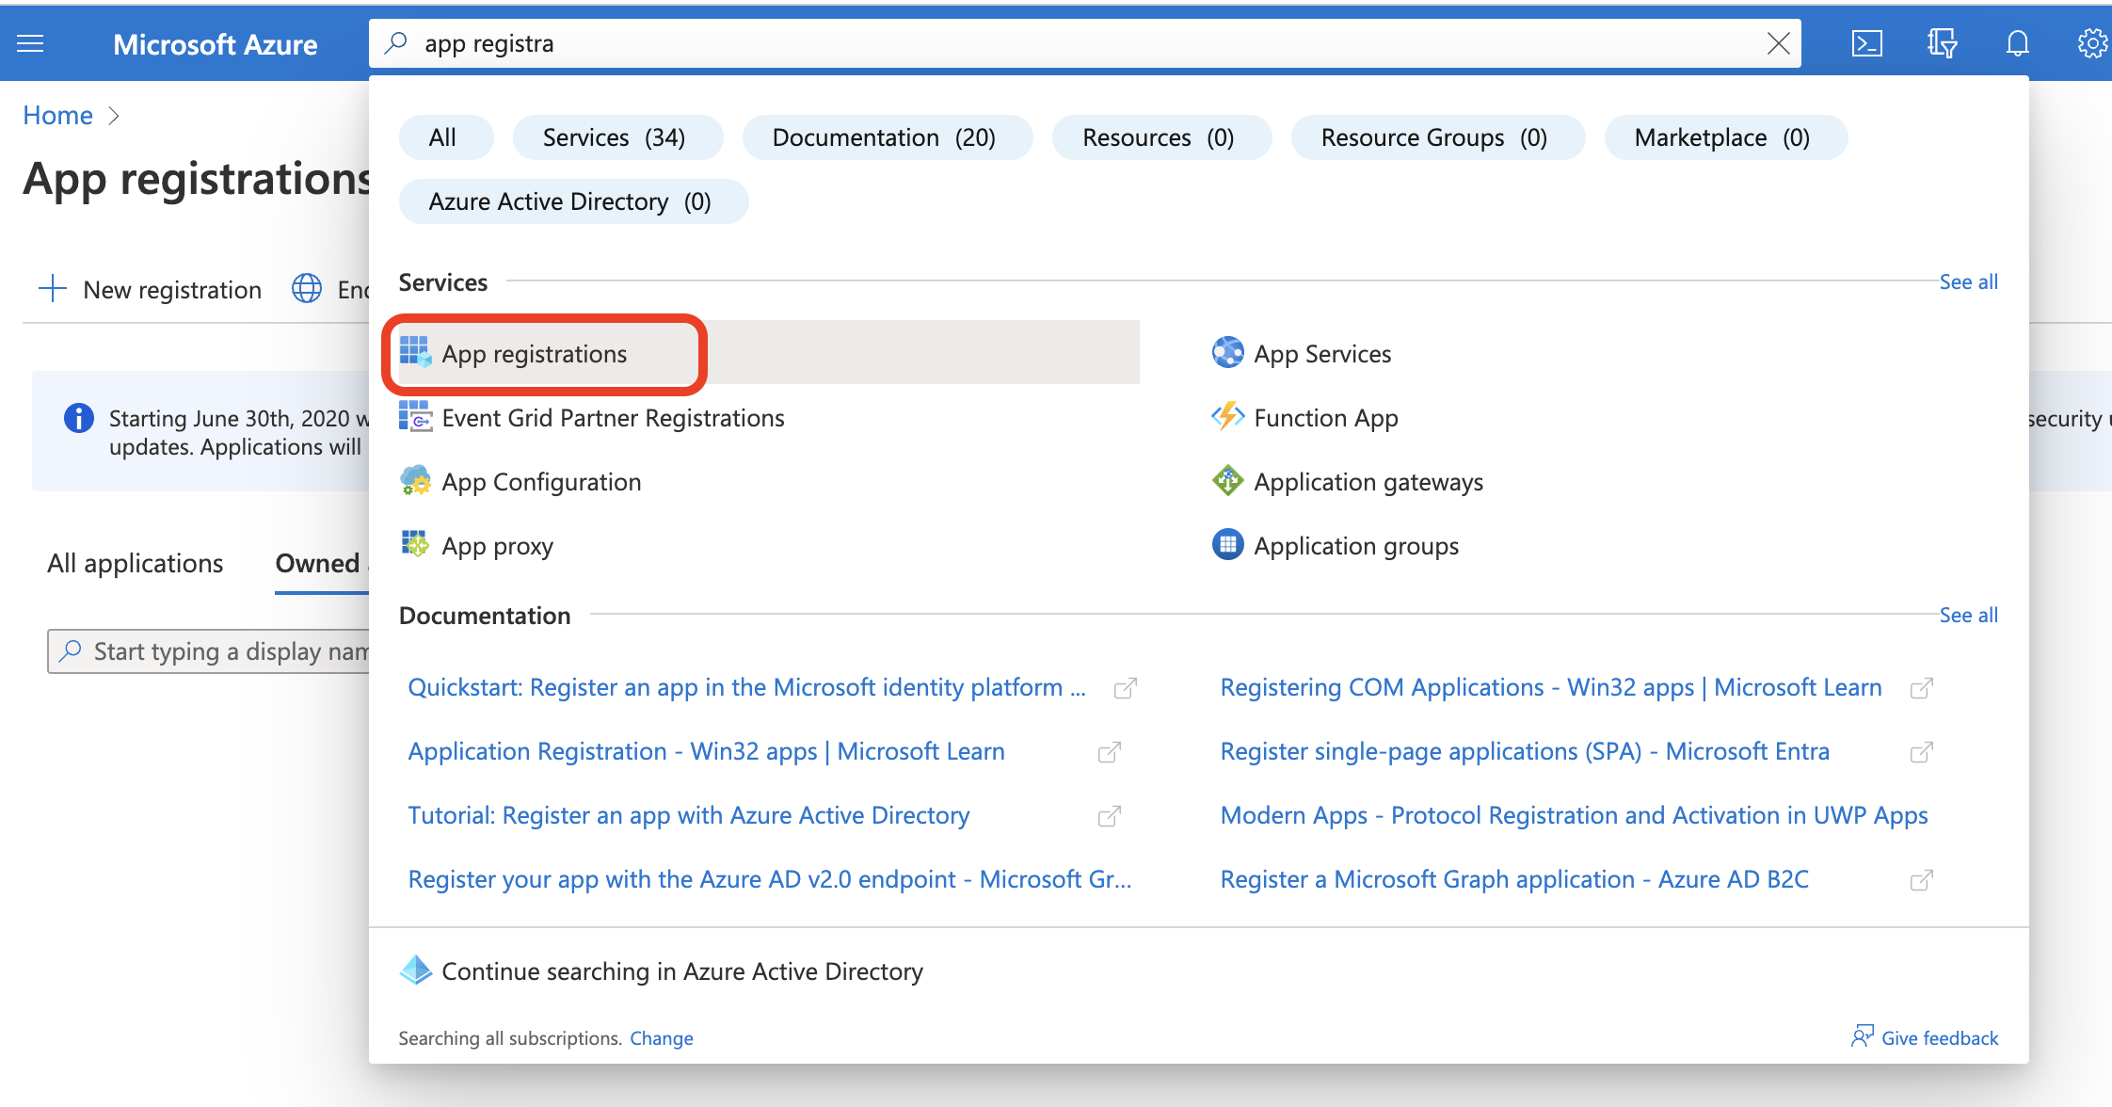Open the notifications bell
This screenshot has height=1107, width=2112.
pos(2017,42)
